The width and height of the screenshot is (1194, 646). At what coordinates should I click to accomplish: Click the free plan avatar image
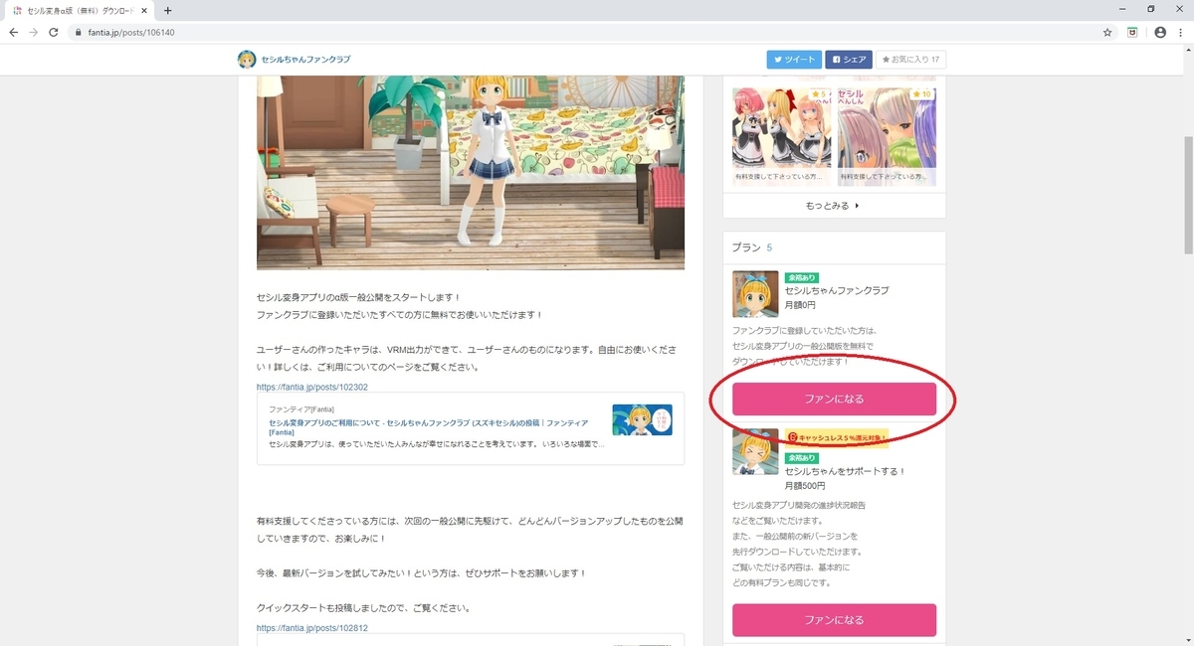tap(755, 294)
